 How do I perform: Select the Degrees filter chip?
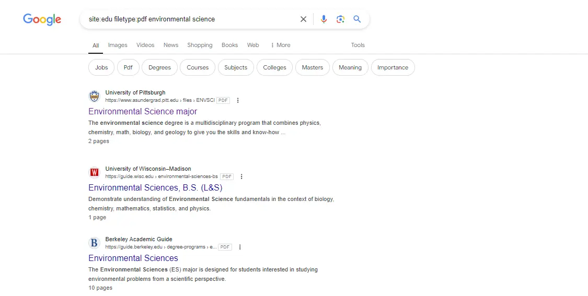click(x=159, y=67)
